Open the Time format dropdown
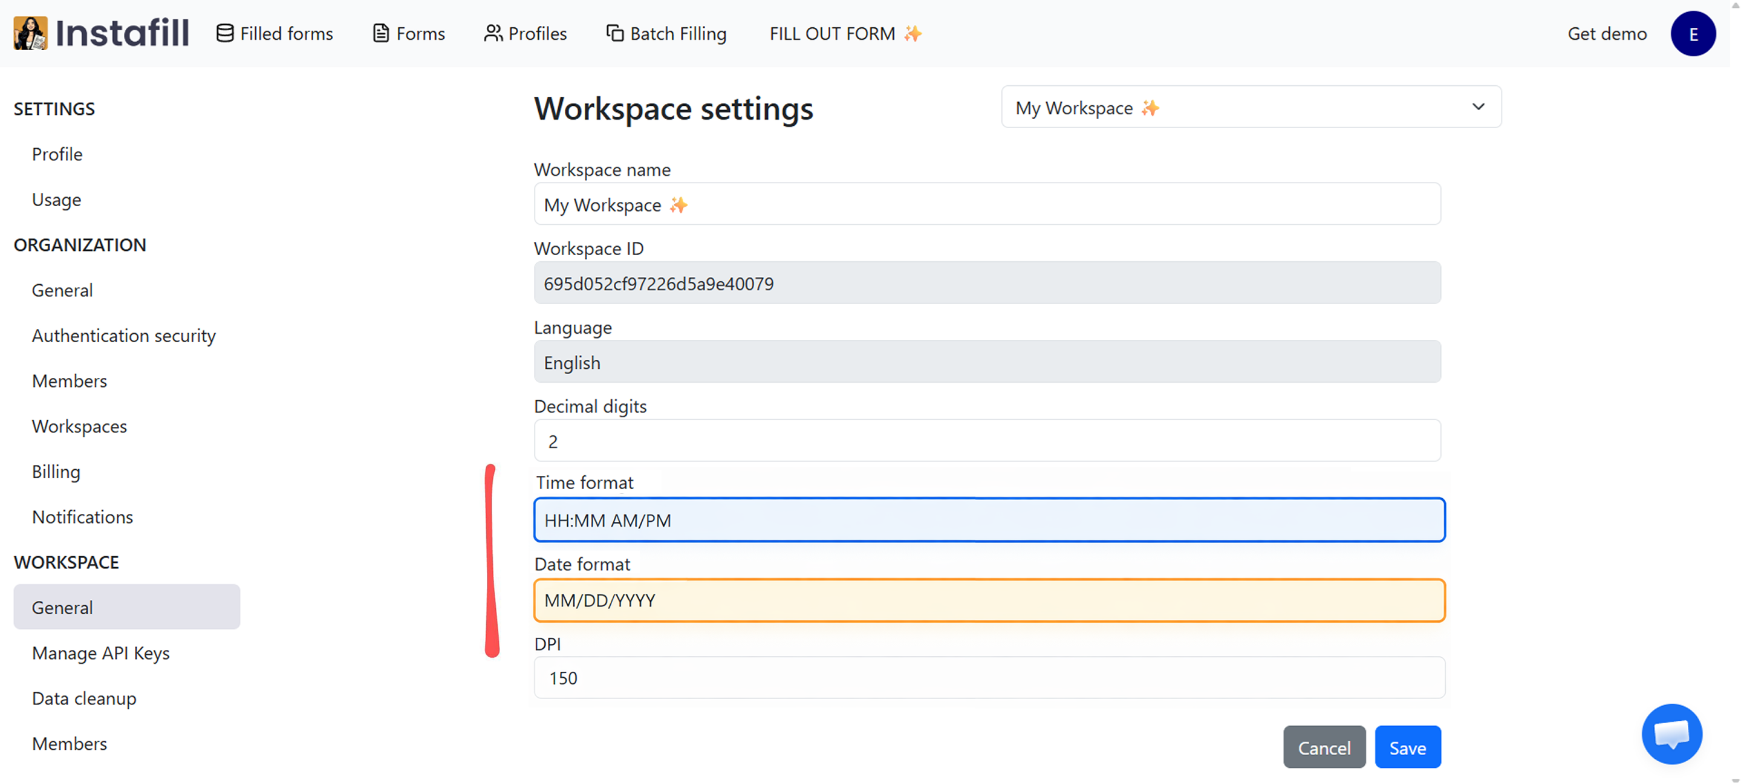 click(x=989, y=519)
